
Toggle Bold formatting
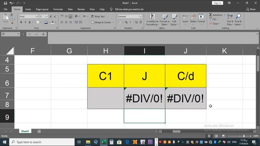tap(21, 22)
